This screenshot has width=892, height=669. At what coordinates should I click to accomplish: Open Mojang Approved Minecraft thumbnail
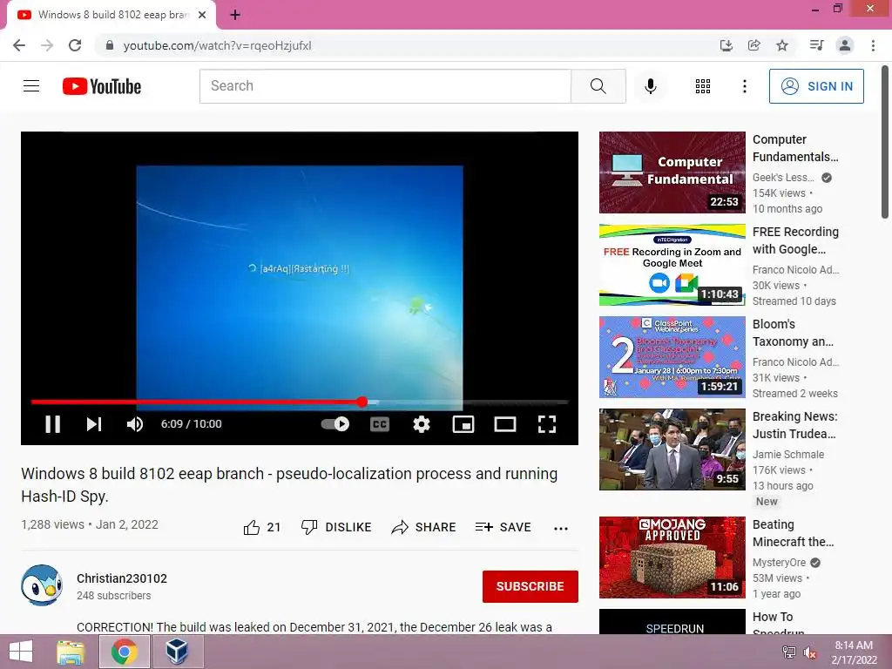[x=672, y=557]
